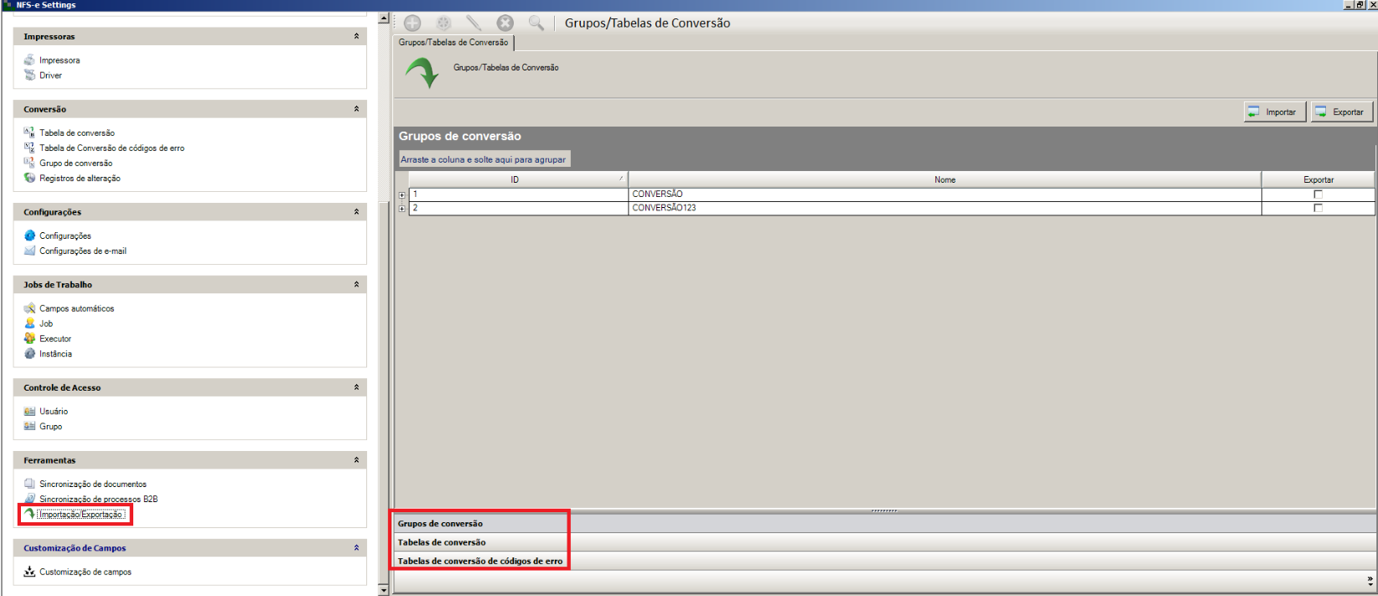Select the CONVERSÃO name cell

(x=945, y=194)
